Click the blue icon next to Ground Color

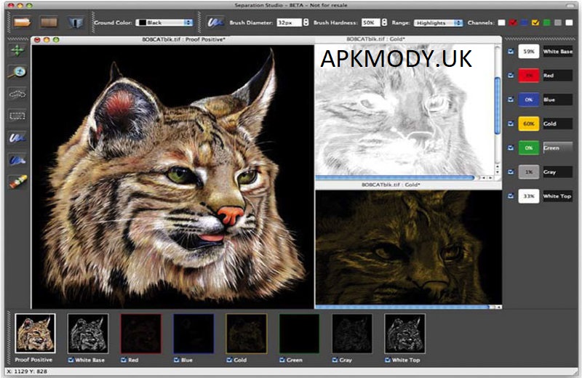coord(76,23)
